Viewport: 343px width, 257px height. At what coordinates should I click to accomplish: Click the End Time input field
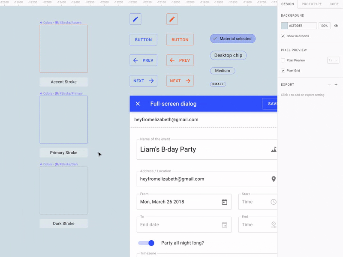[258, 224]
